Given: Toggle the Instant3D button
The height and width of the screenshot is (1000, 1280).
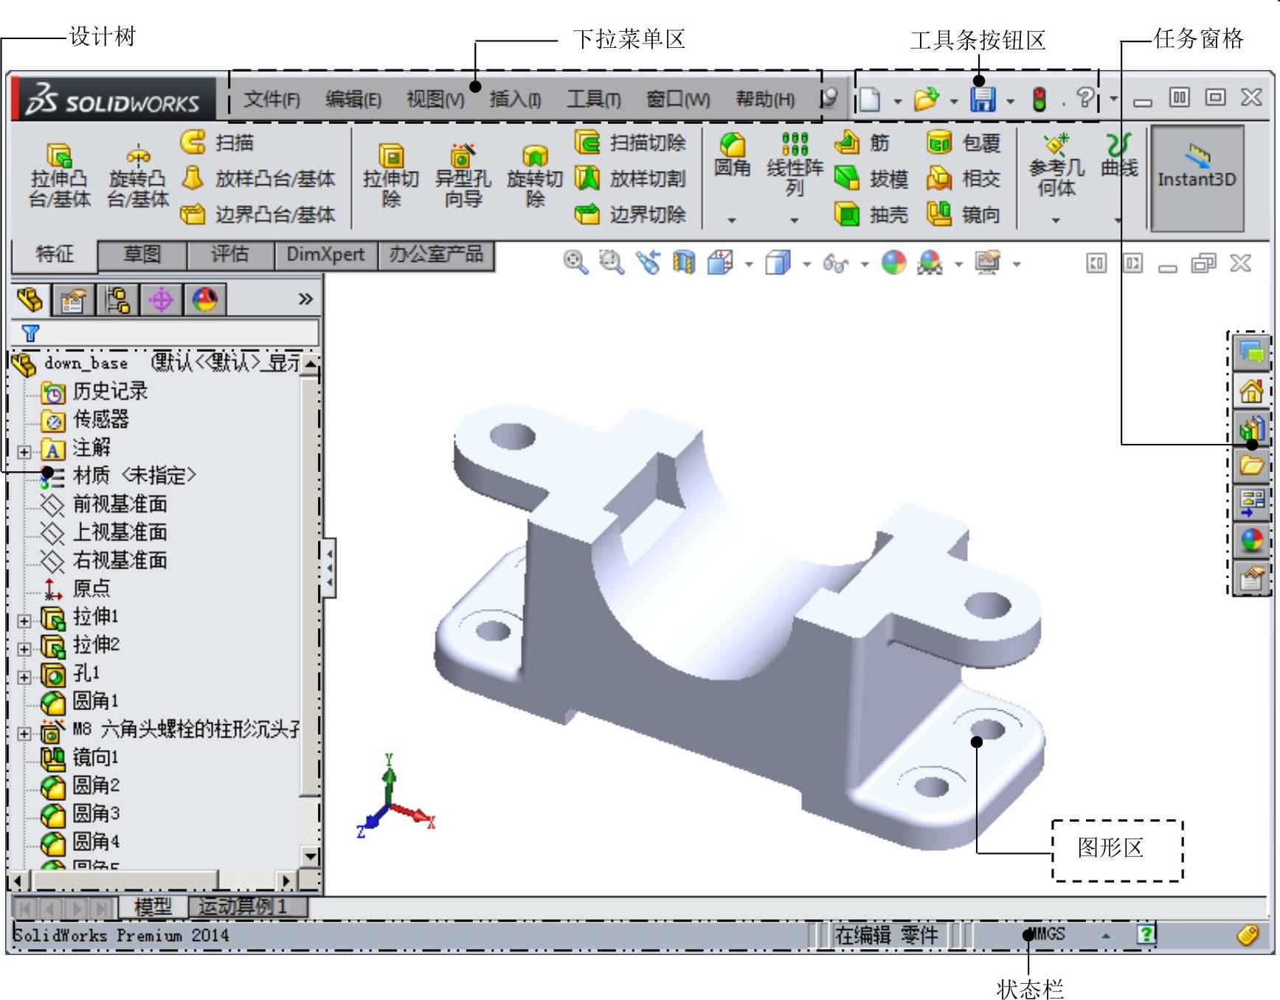Looking at the screenshot, I should [x=1196, y=178].
